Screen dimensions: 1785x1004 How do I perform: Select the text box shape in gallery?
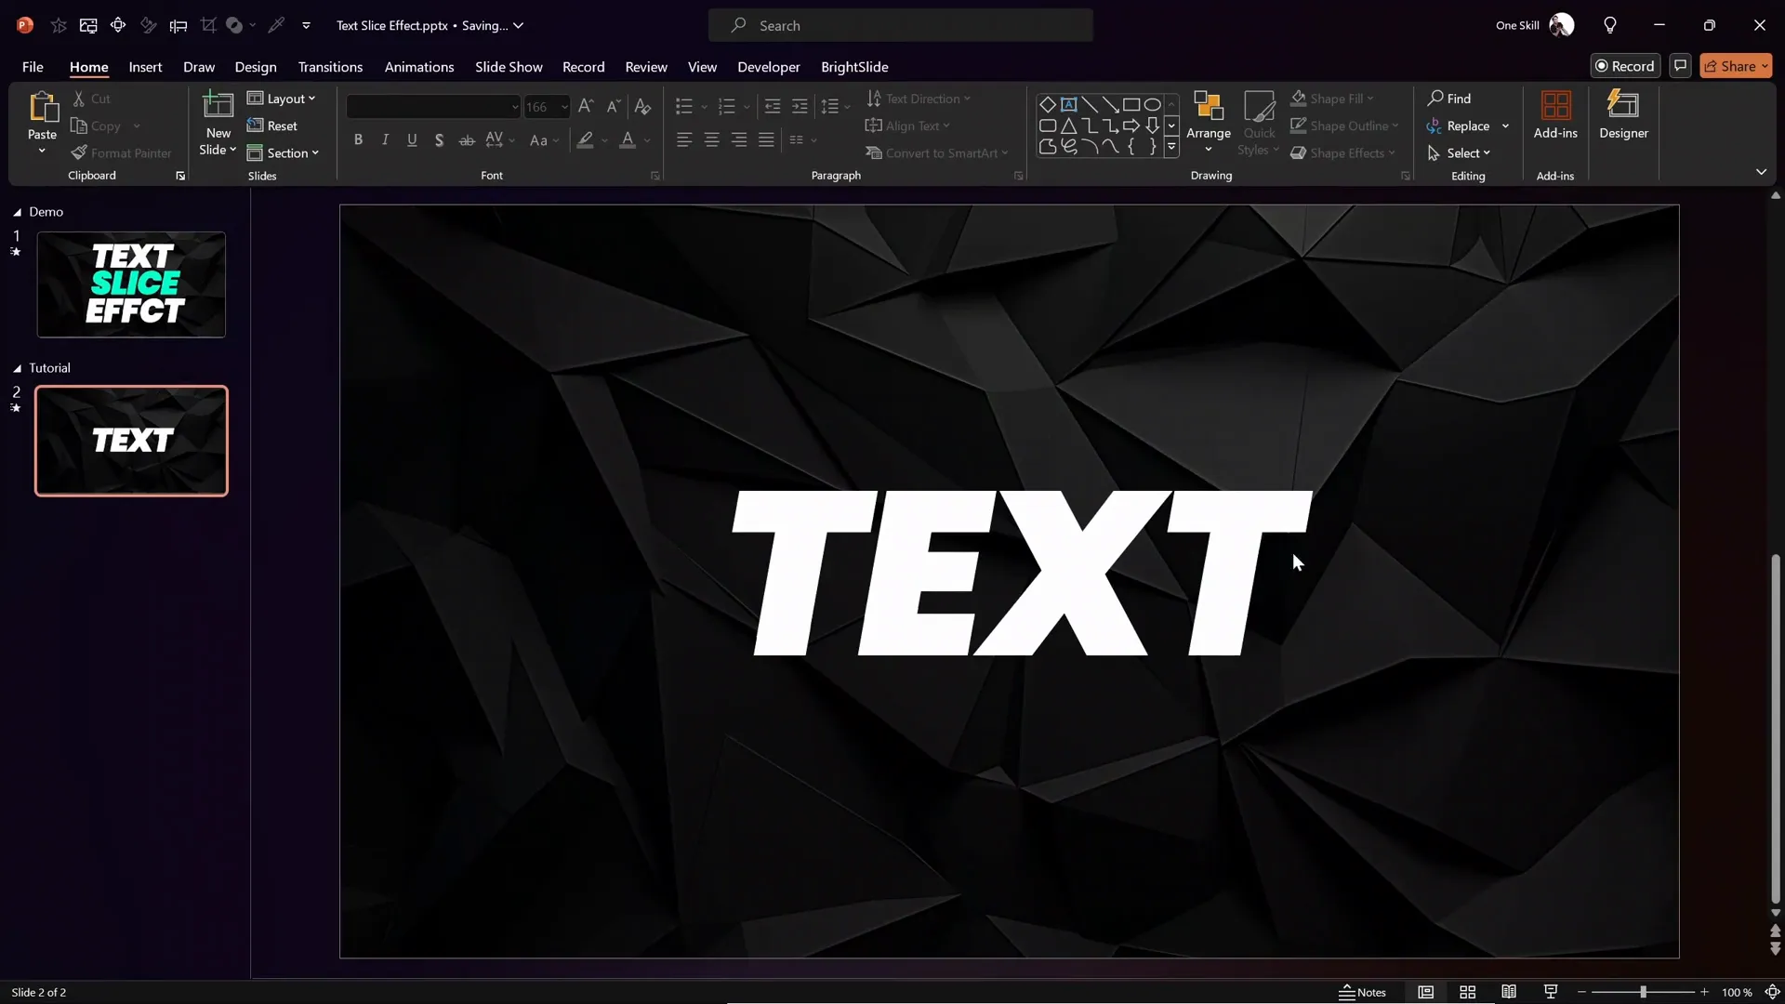pos(1068,104)
